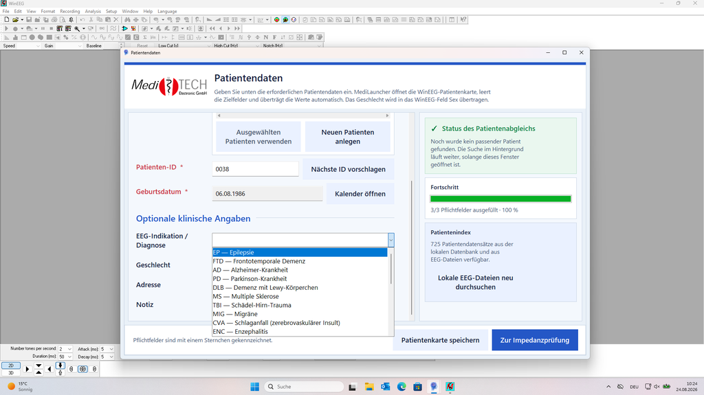Click the bold N toolbar icon
The width and height of the screenshot is (704, 395).
266,37
